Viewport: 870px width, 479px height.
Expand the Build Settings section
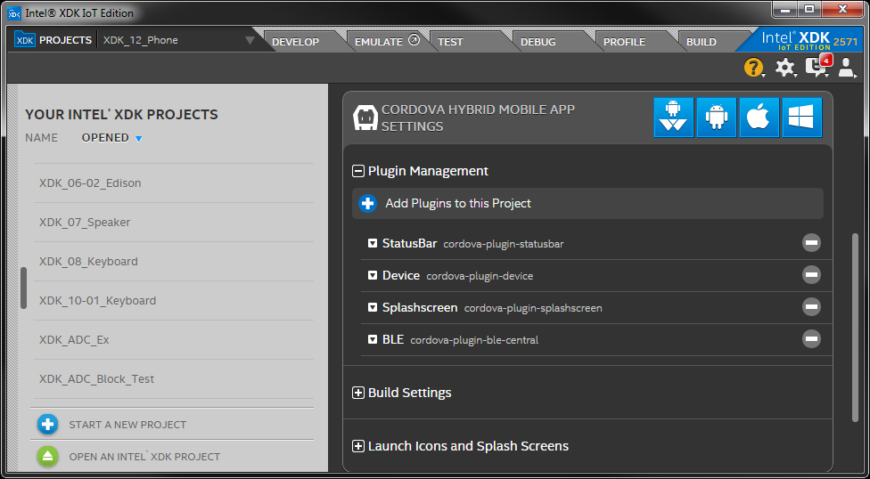pyautogui.click(x=357, y=393)
